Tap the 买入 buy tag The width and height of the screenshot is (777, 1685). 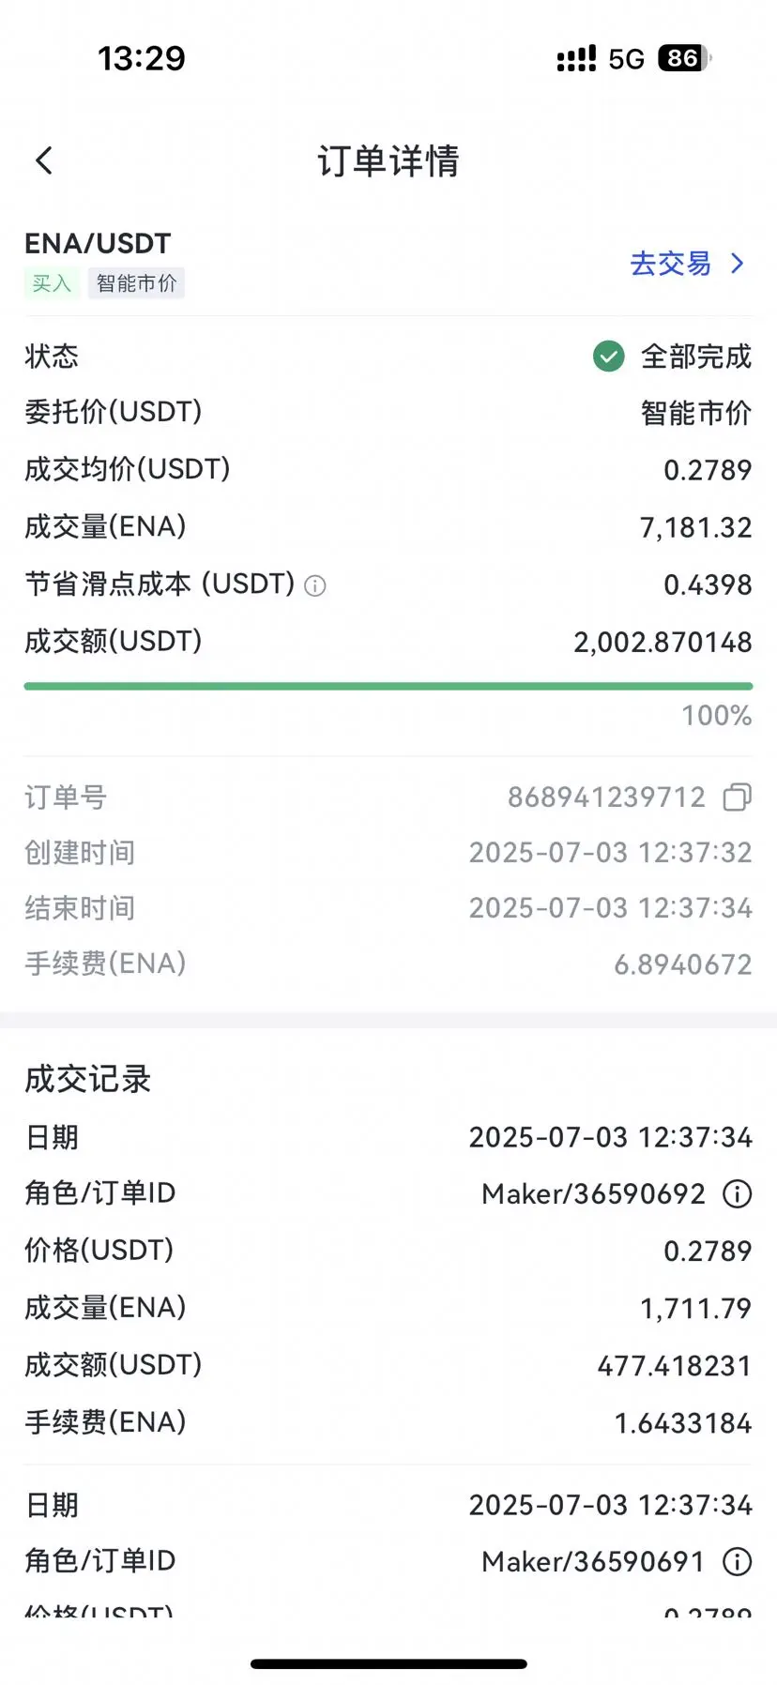pyautogui.click(x=52, y=283)
